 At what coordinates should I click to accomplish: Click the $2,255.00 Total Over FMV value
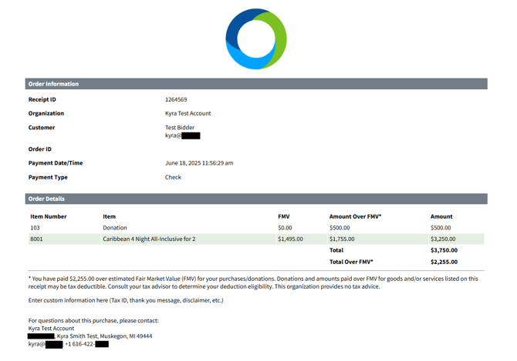(x=444, y=262)
